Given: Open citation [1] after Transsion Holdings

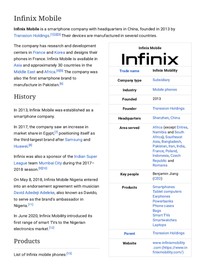Looking at the screenshot, I should pyautogui.click(x=52, y=35).
